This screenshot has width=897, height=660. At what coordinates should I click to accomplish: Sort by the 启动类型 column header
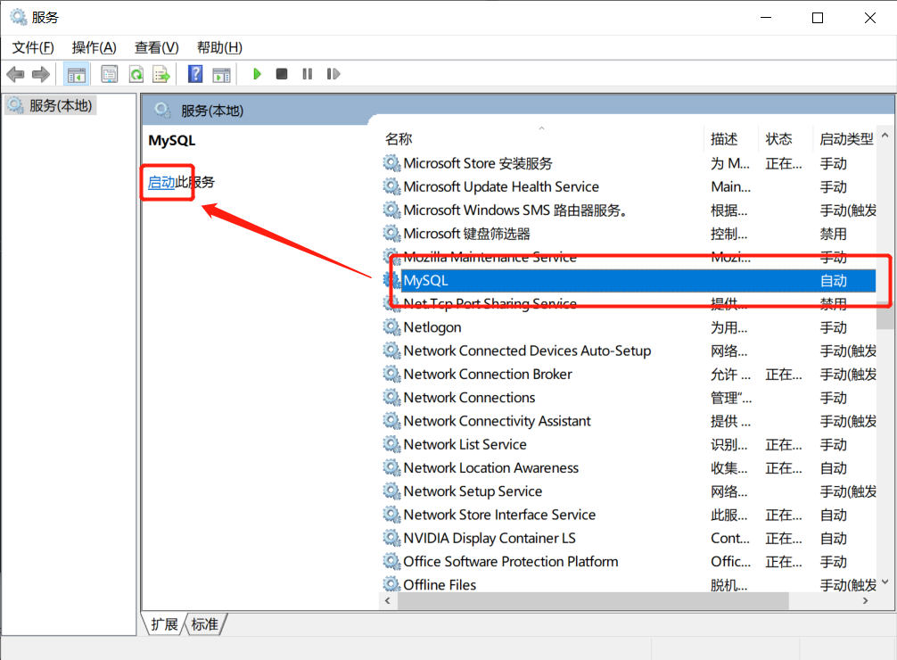[846, 139]
